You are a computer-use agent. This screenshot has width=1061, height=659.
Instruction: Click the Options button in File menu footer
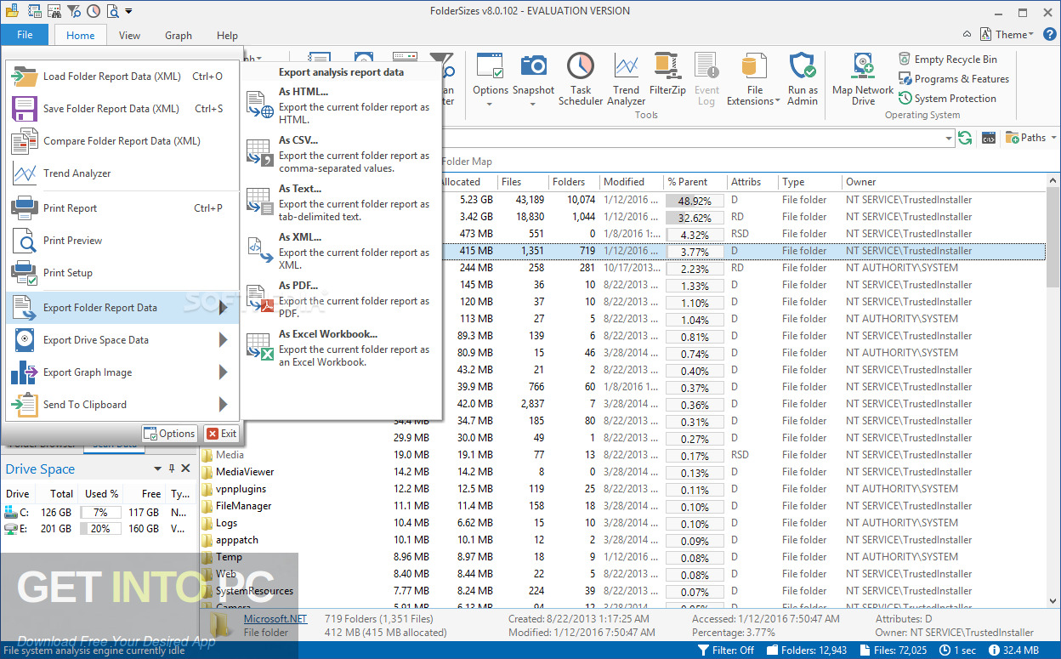(169, 434)
